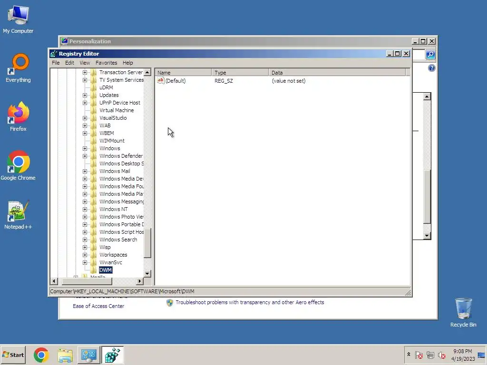Select the Windows Mail key
The width and height of the screenshot is (487, 365).
115,171
